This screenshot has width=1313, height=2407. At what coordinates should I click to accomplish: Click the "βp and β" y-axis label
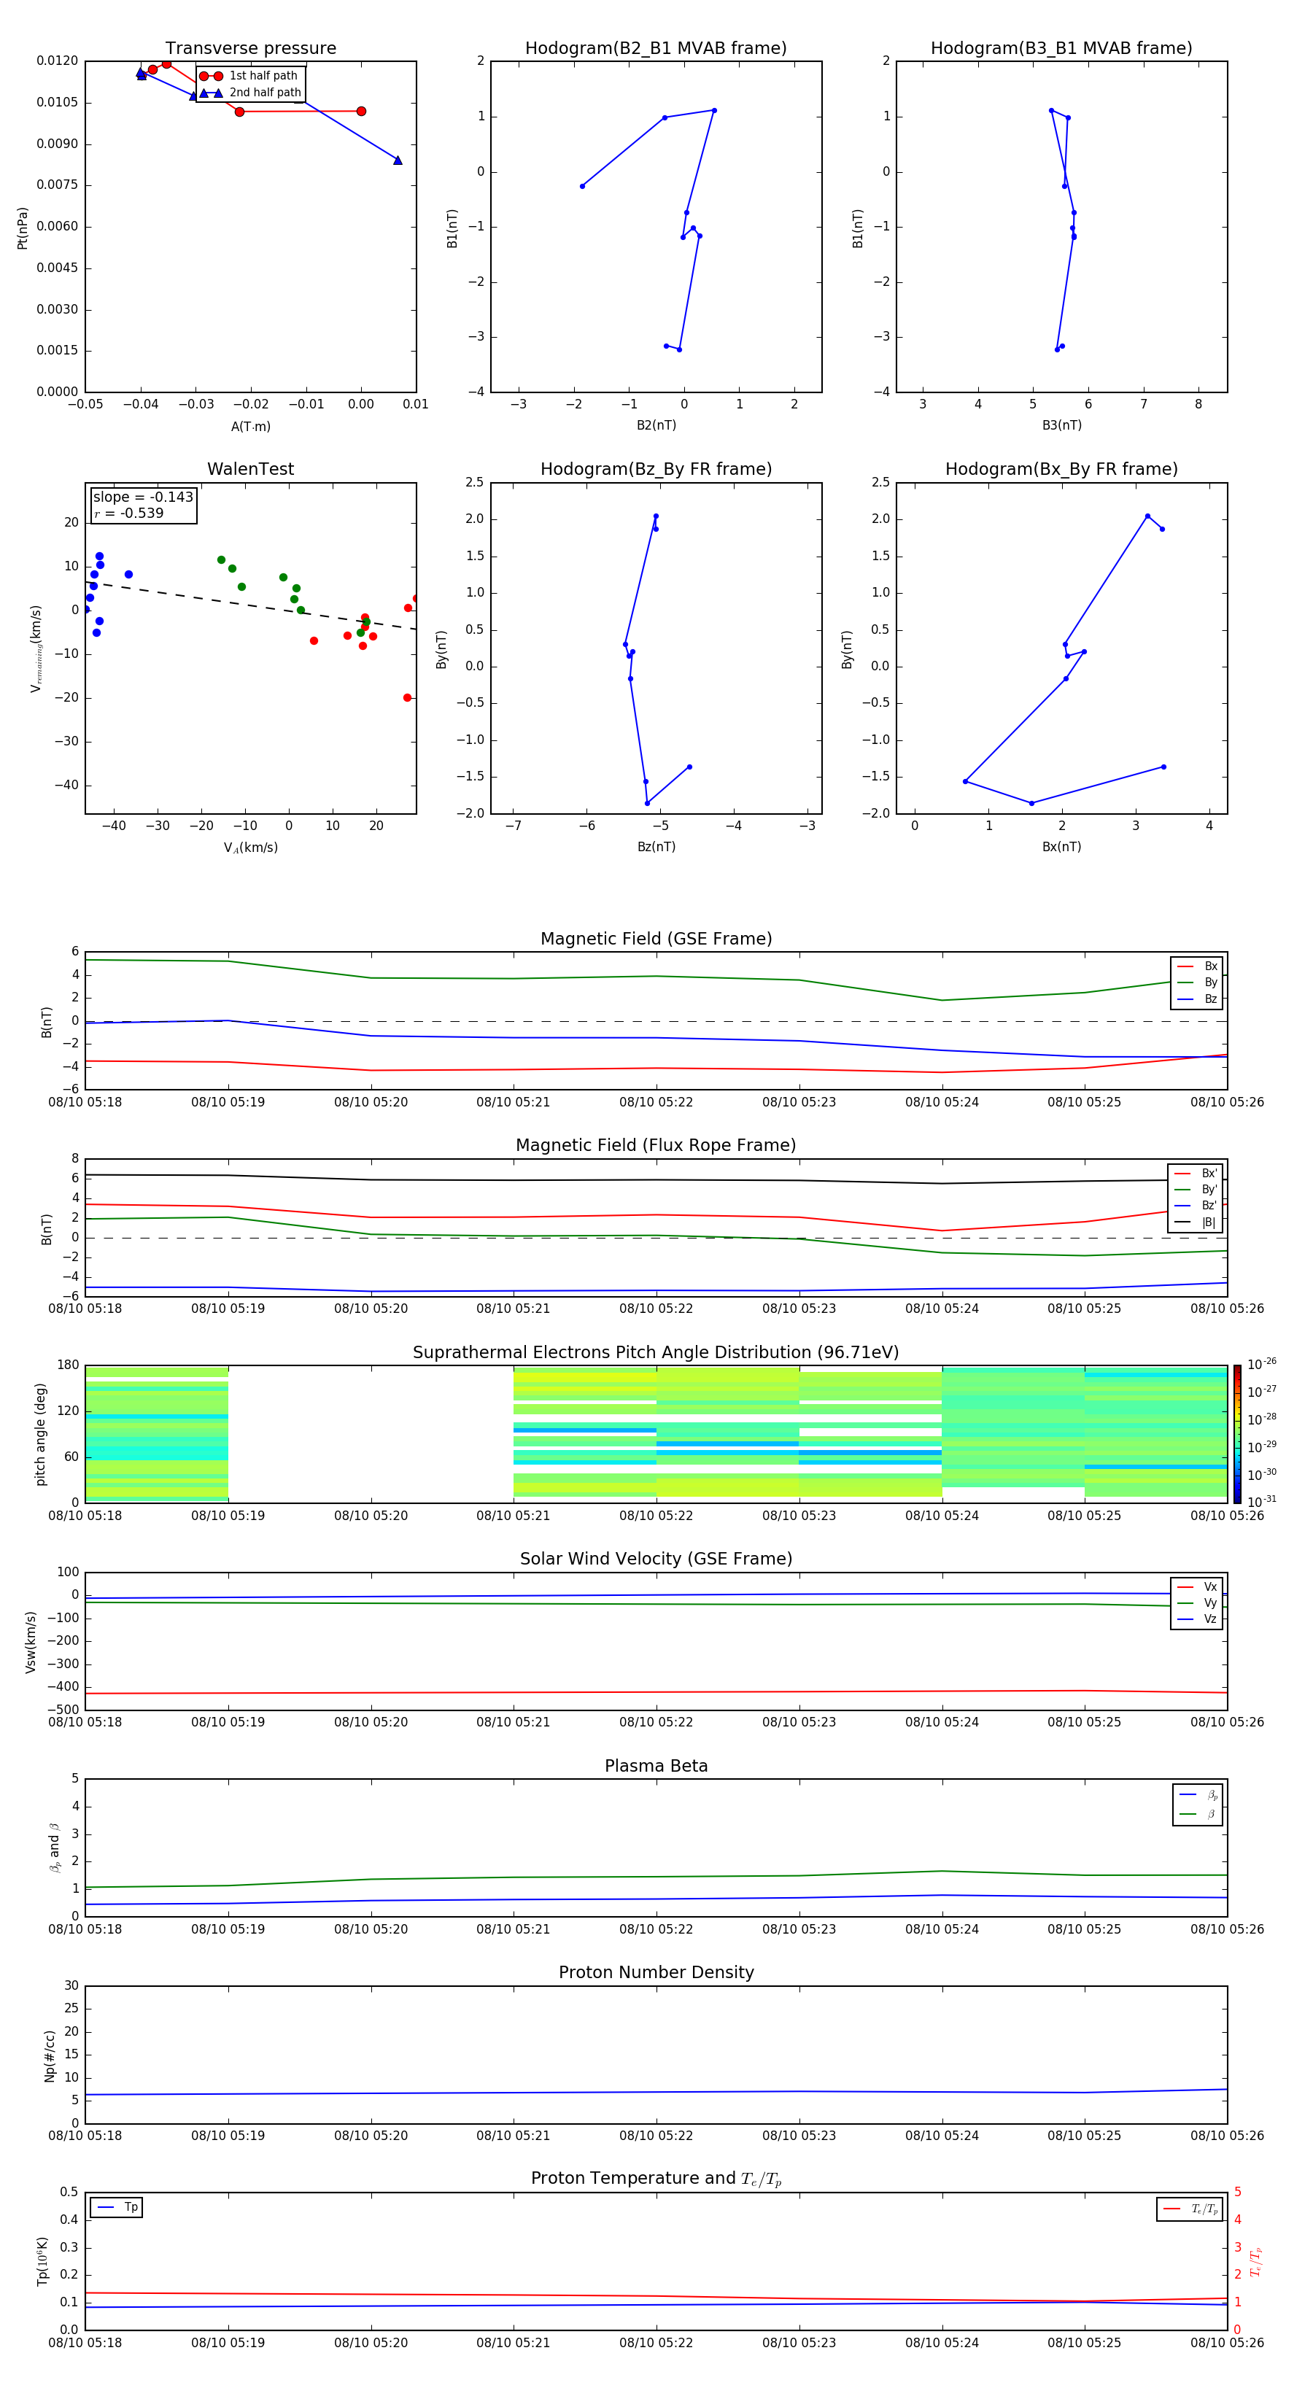tap(54, 1848)
